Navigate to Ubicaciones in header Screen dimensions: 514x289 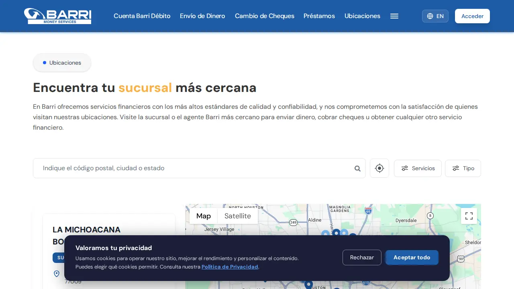(x=362, y=16)
